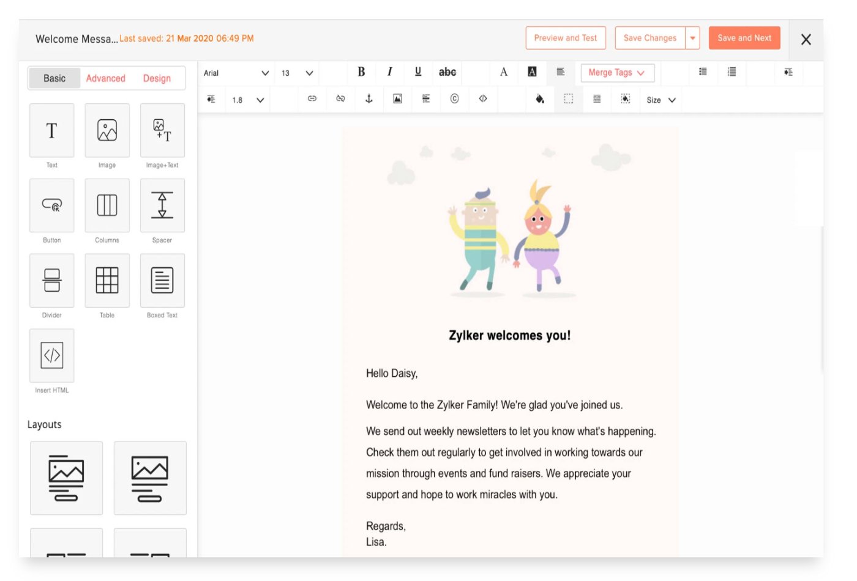Insert an inline image from the toolbar
This screenshot has height=581, width=857.
click(397, 98)
